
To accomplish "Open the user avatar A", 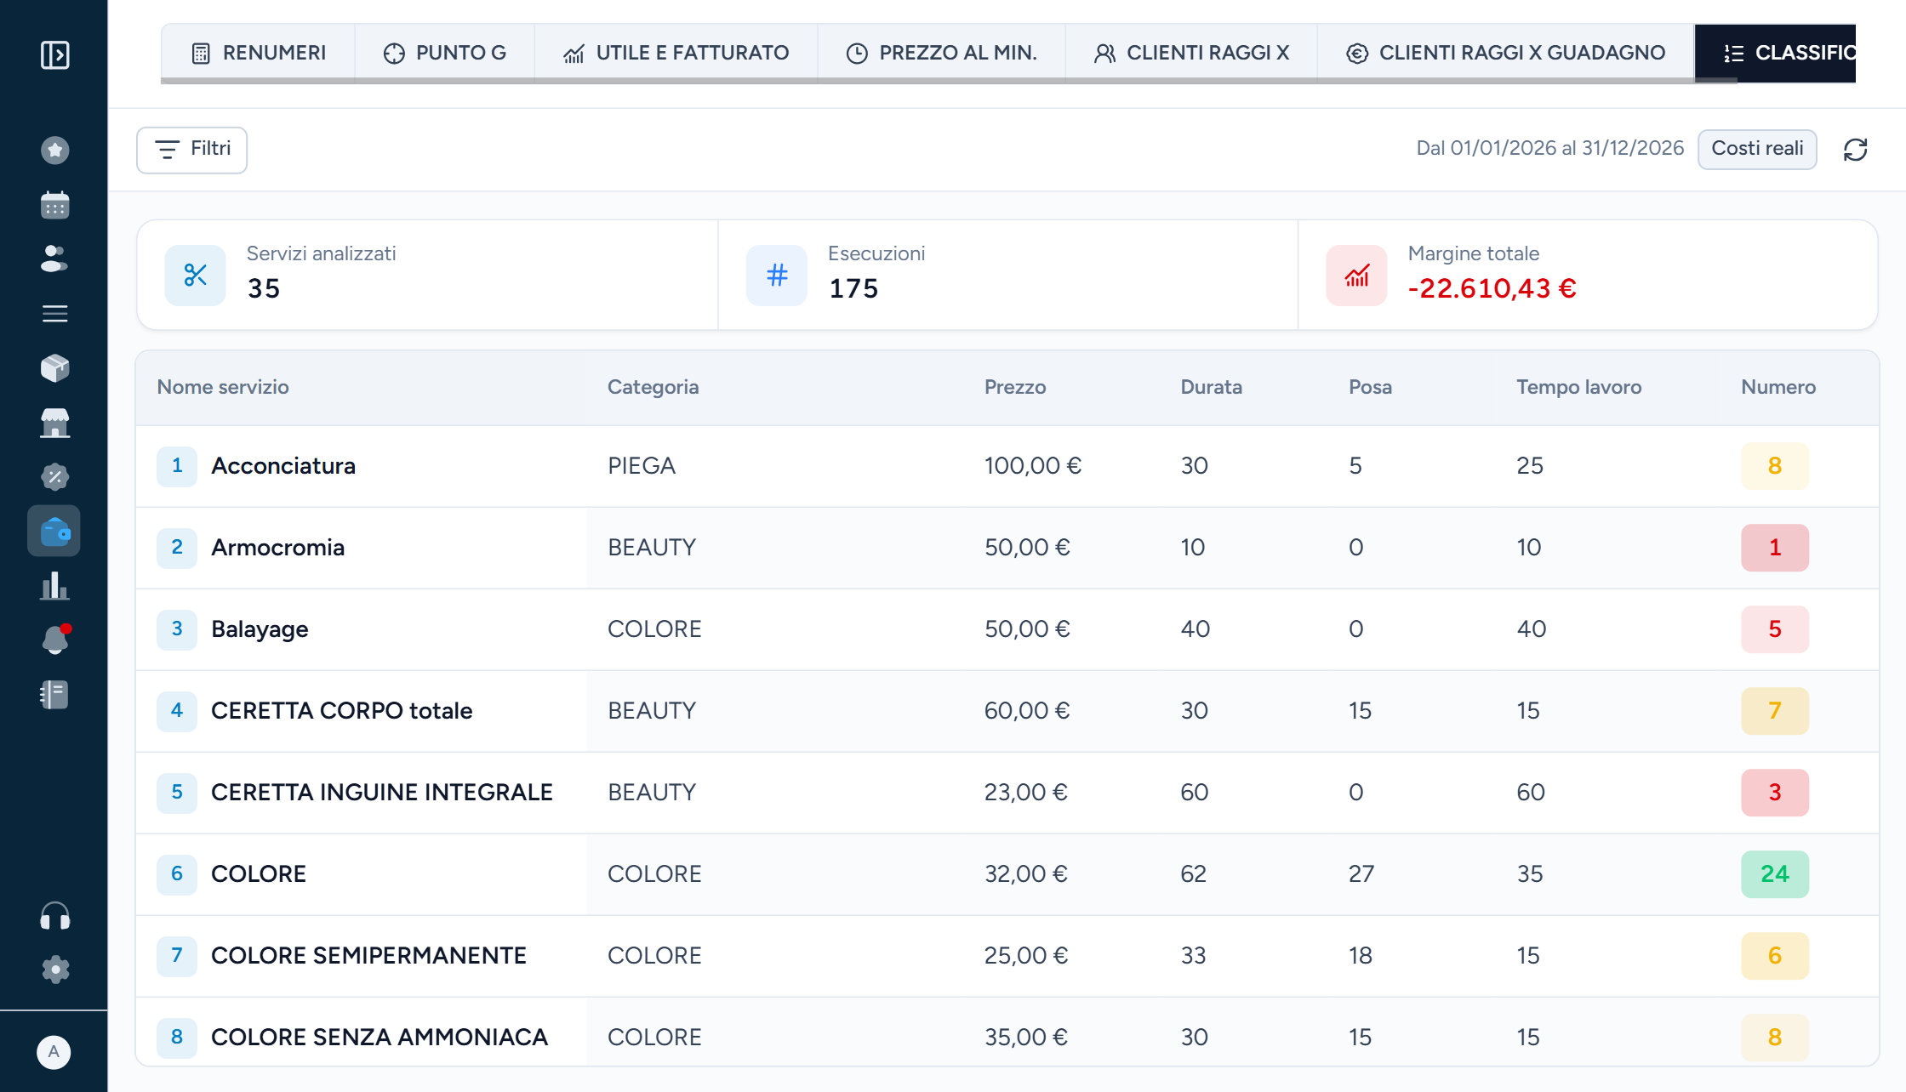I will (x=54, y=1052).
